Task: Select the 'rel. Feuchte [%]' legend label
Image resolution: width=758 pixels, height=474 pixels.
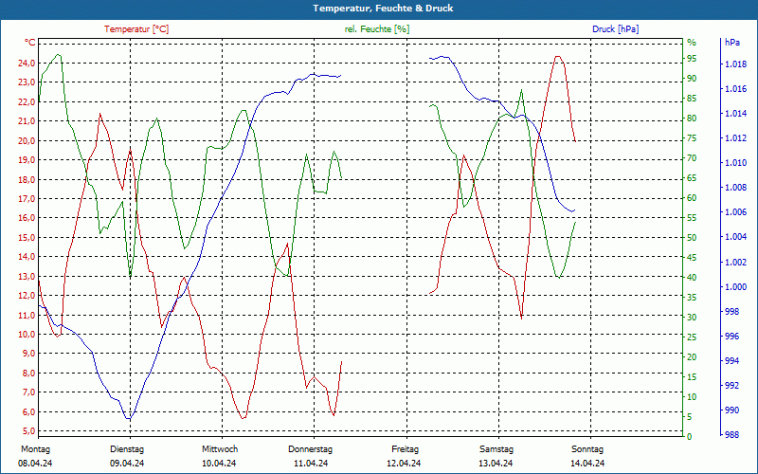Action: point(377,29)
